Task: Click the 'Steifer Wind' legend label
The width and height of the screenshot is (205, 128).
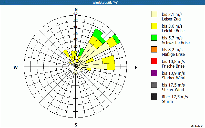Action: 173,90
